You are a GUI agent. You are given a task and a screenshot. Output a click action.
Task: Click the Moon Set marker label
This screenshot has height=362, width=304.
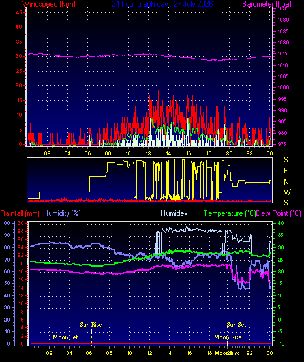click(x=65, y=337)
